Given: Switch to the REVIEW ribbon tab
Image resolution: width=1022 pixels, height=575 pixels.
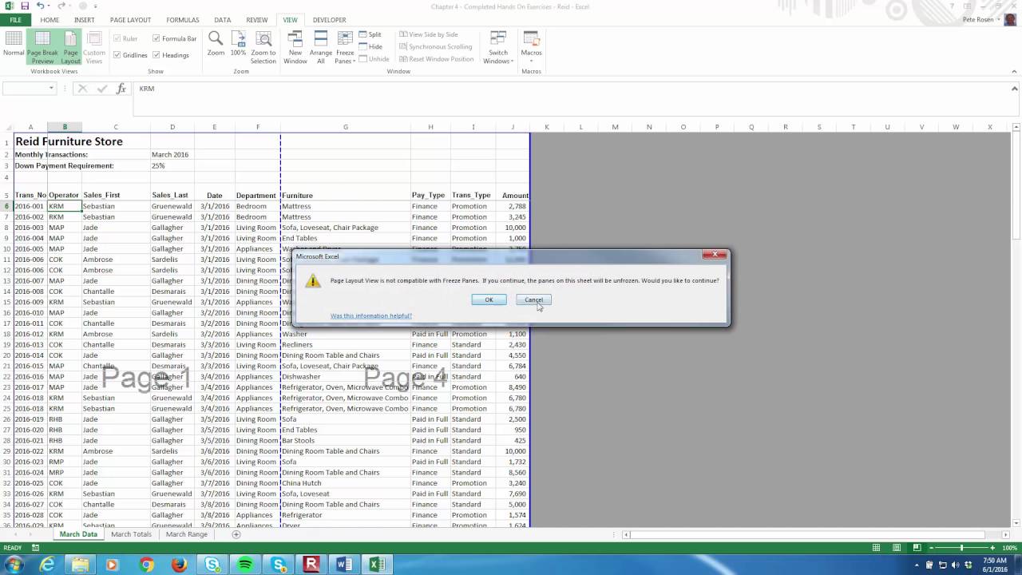Looking at the screenshot, I should tap(257, 20).
